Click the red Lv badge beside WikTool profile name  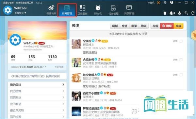(x=41, y=43)
